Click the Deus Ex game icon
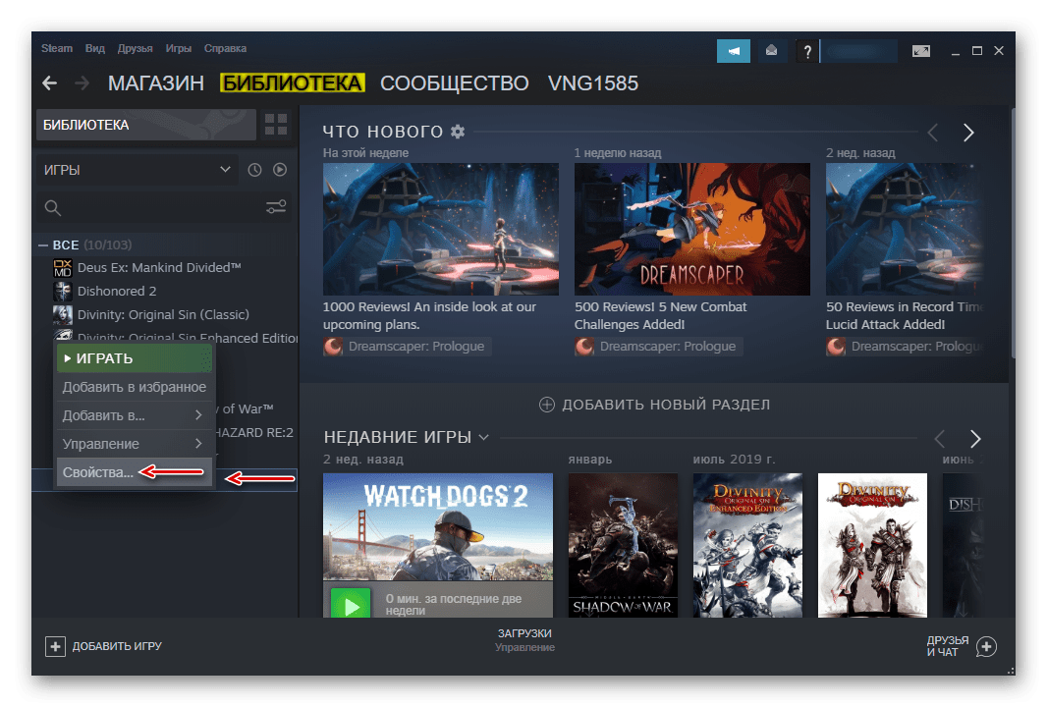This screenshot has width=1047, height=707. (x=62, y=268)
